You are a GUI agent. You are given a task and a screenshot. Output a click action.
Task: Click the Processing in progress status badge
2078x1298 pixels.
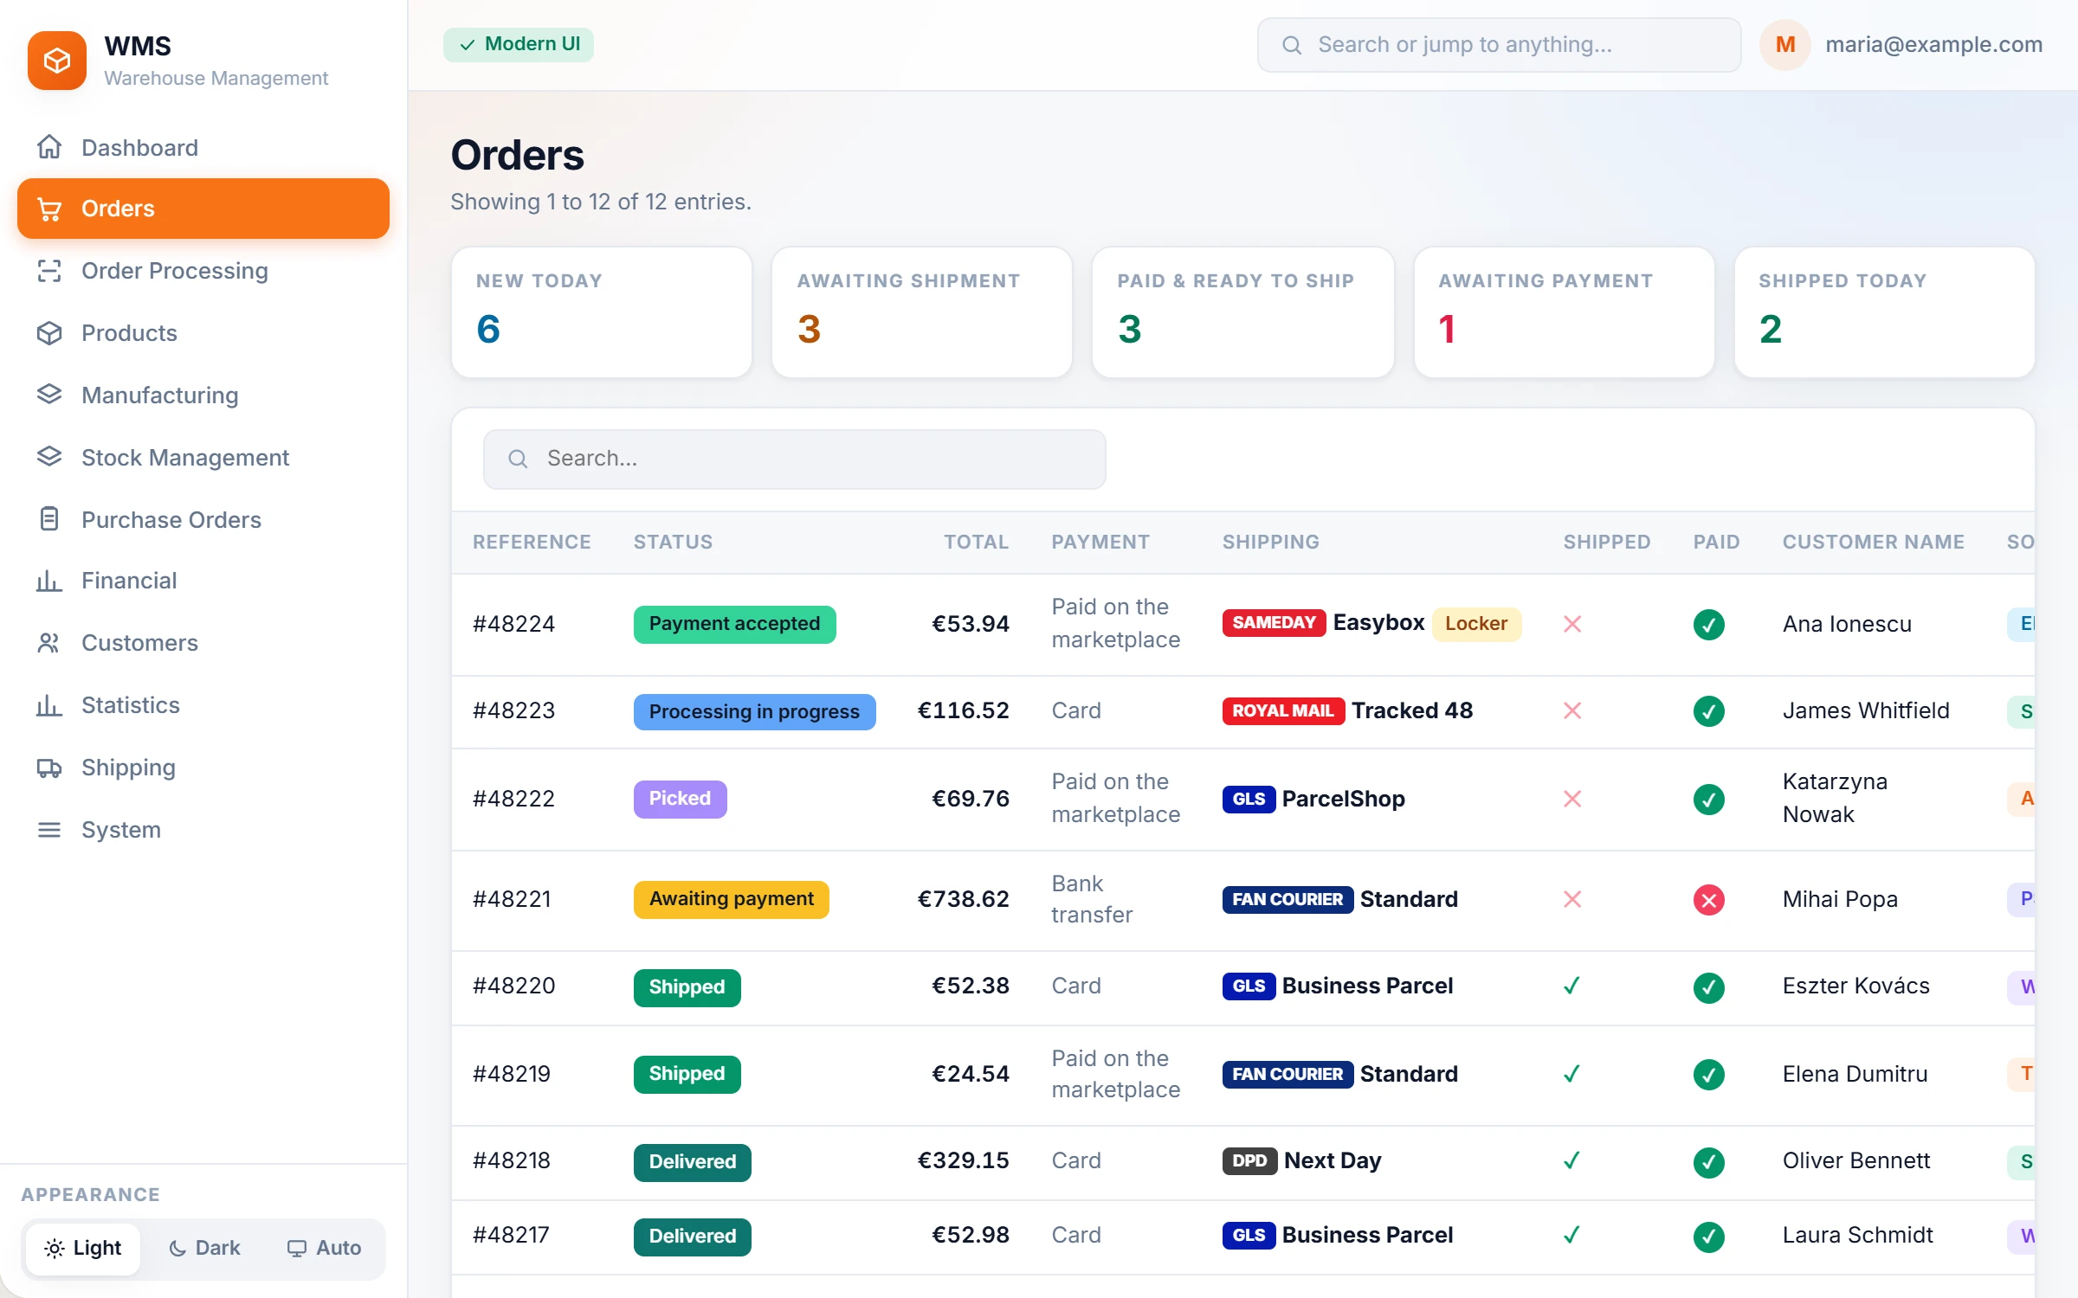coord(754,711)
